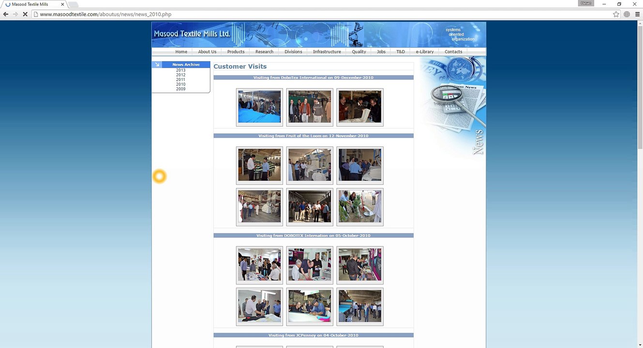Click Chrome user profile button

586,3
